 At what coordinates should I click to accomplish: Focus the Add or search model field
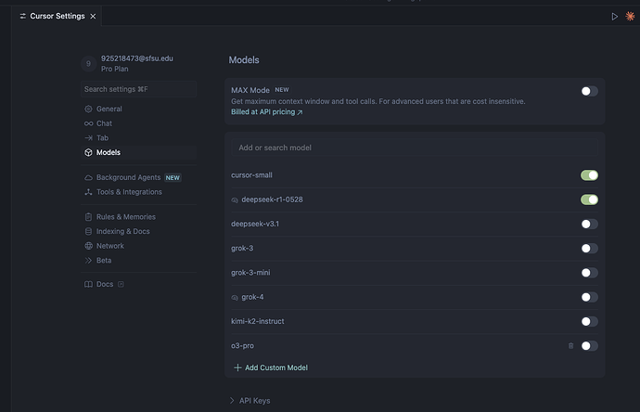tap(415, 148)
